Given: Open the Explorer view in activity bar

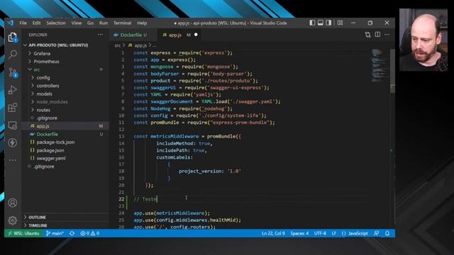Looking at the screenshot, I should click(x=13, y=37).
